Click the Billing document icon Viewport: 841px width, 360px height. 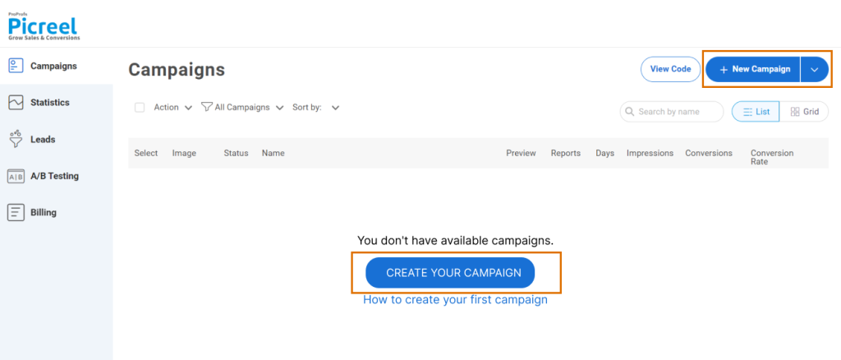pos(15,212)
